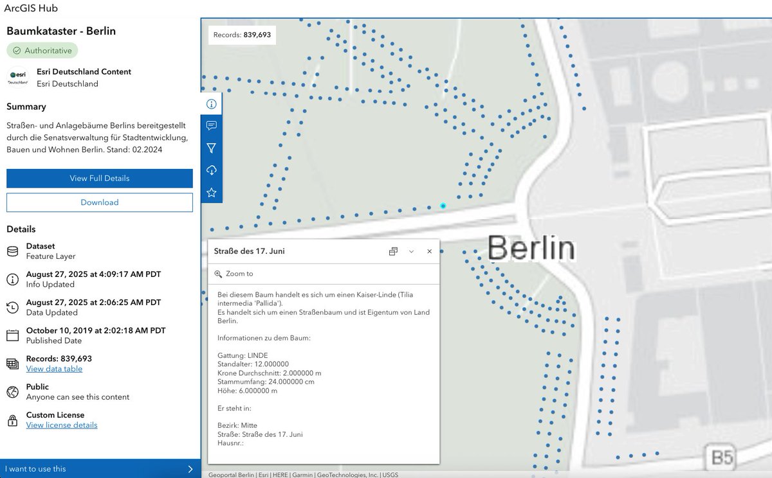This screenshot has width=772, height=478.
Task: Click the Records table icon
Action: coord(12,364)
